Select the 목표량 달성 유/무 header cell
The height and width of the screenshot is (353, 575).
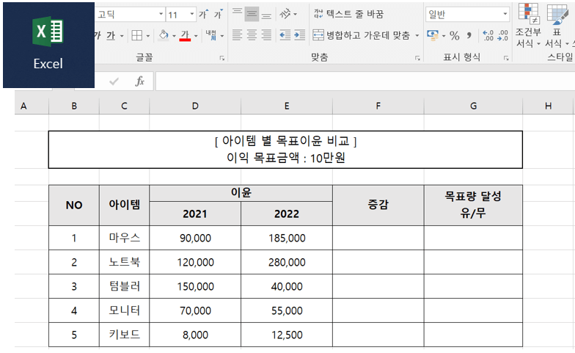pos(474,205)
